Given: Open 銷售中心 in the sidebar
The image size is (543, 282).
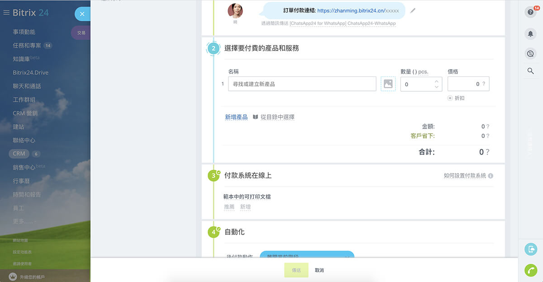Looking at the screenshot, I should click(x=24, y=167).
